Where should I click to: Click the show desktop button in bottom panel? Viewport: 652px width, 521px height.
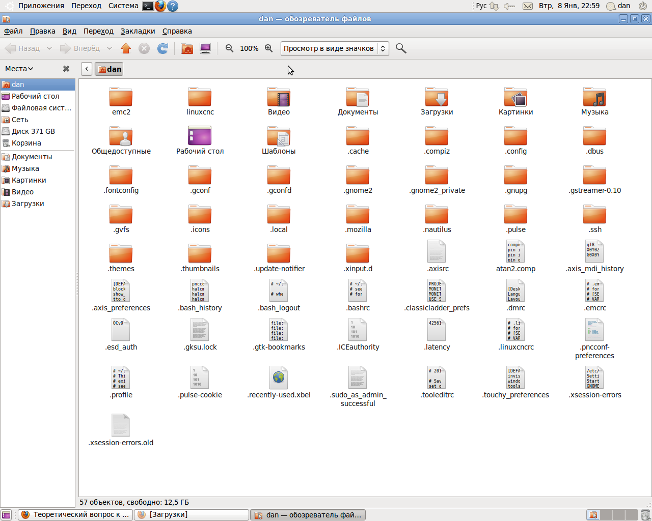point(6,515)
